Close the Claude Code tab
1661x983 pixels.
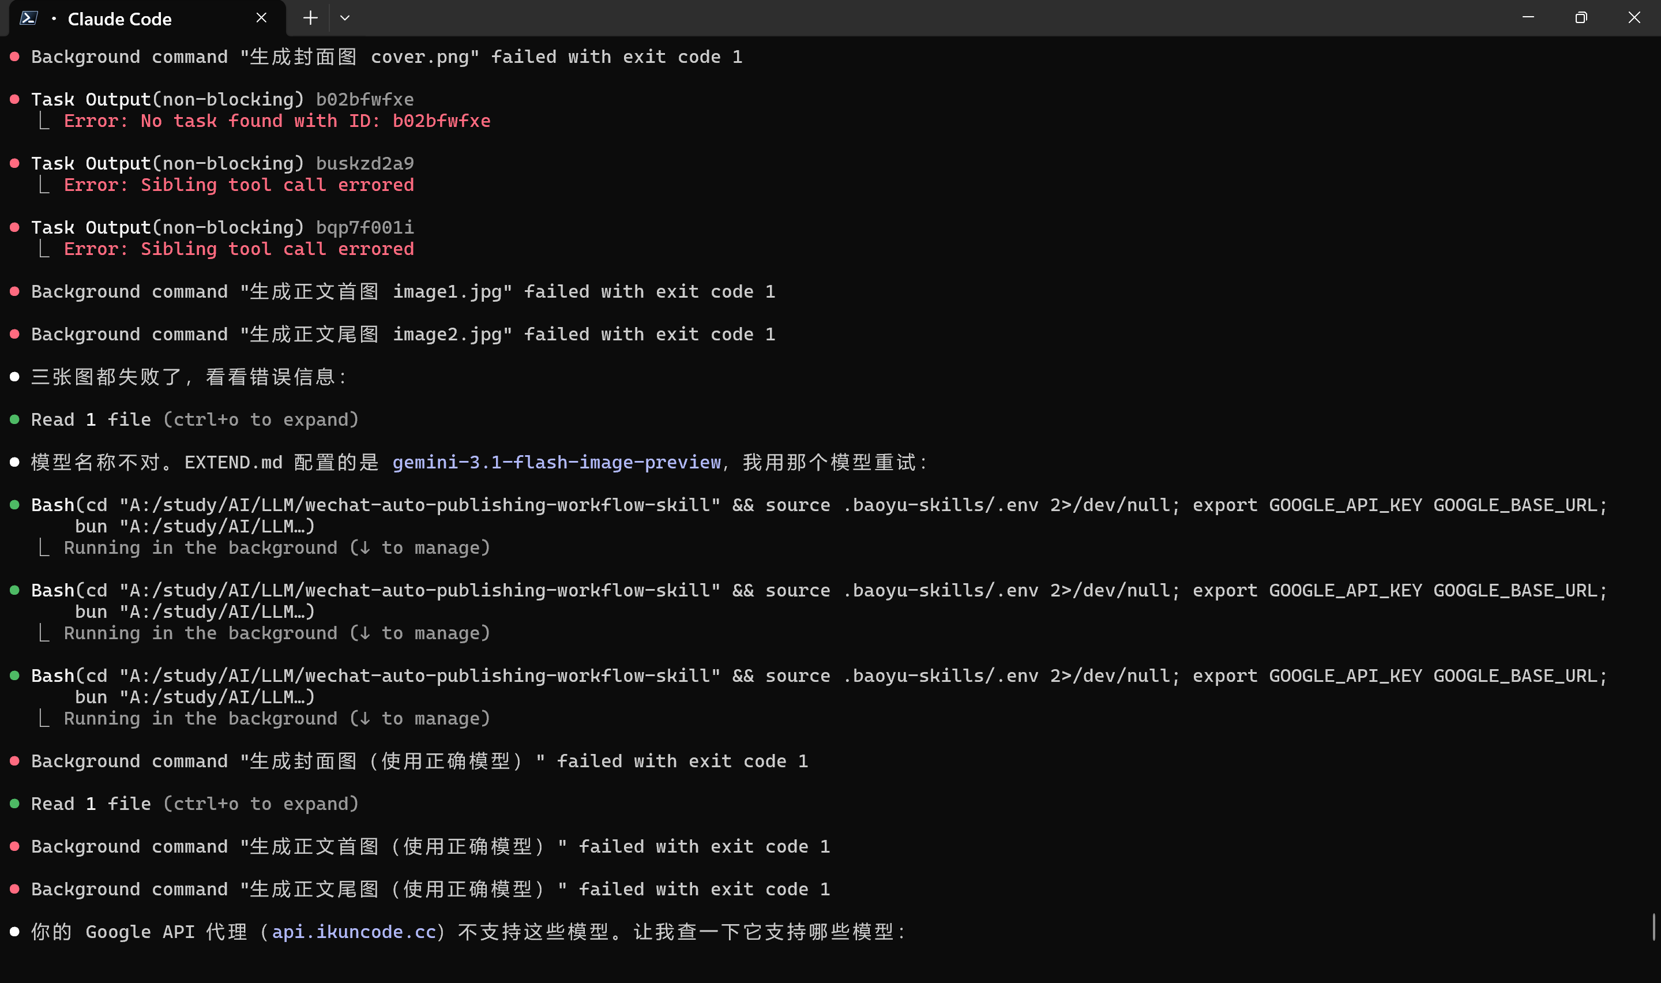[x=261, y=18]
